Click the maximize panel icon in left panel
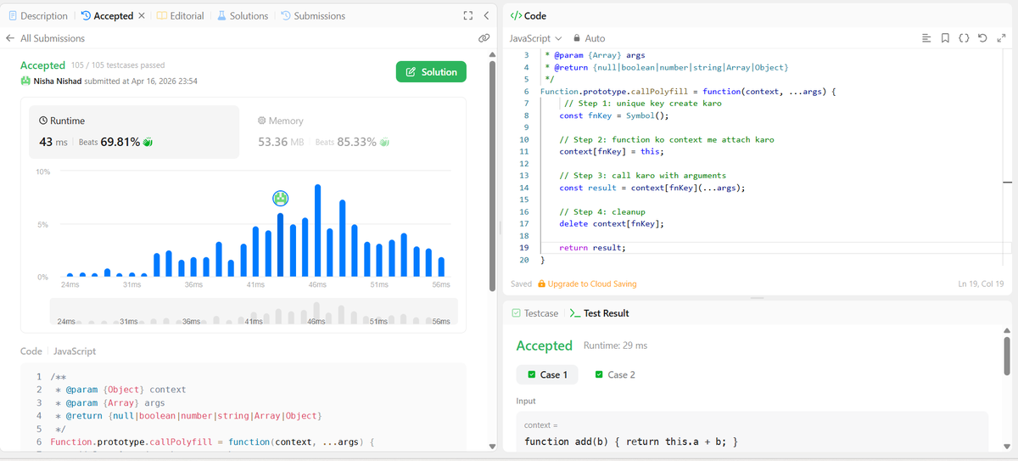 467,16
